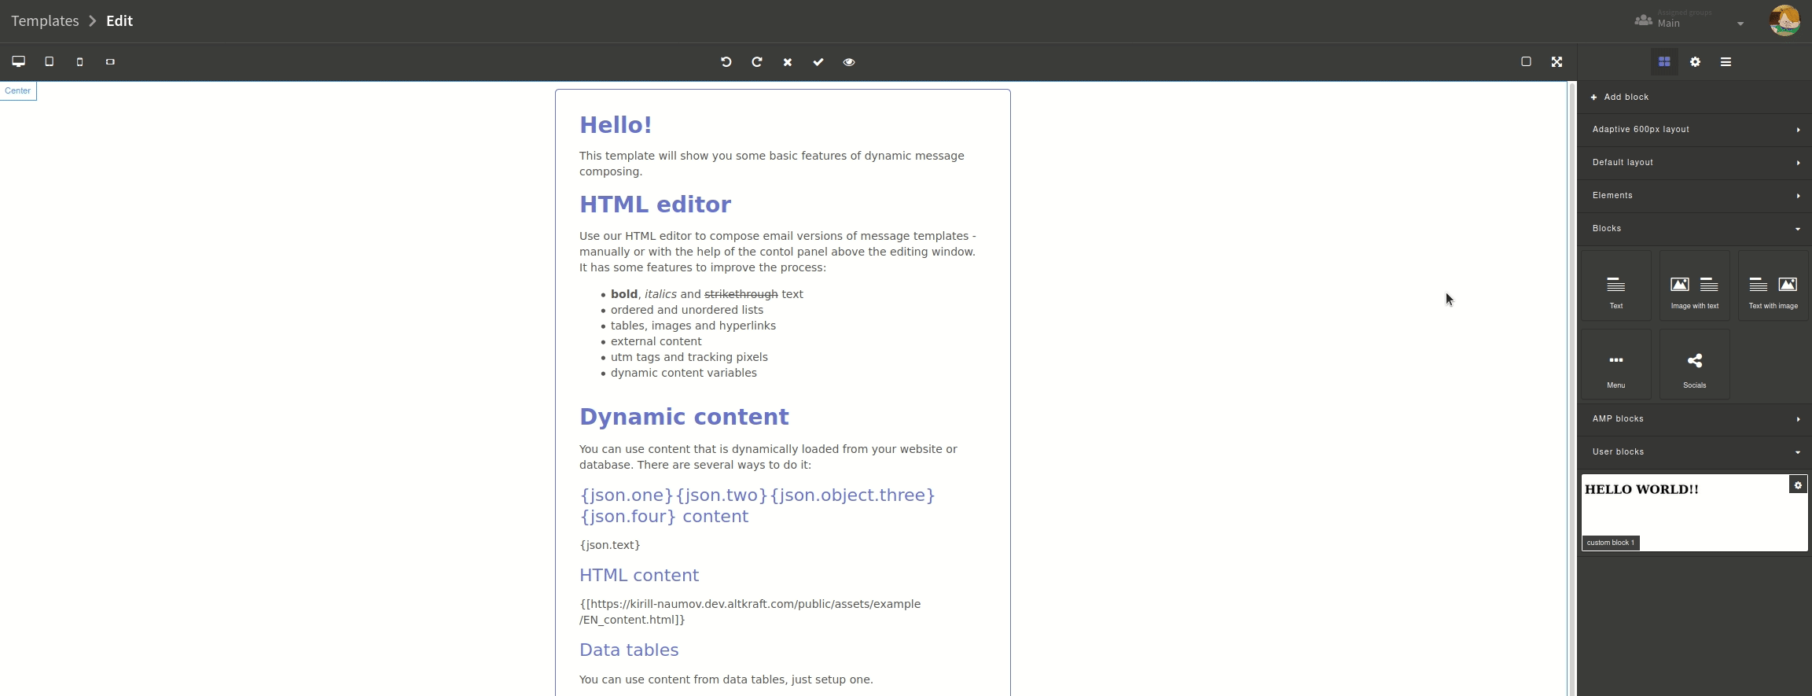
Task: Select the Socials block
Action: 1694,365
